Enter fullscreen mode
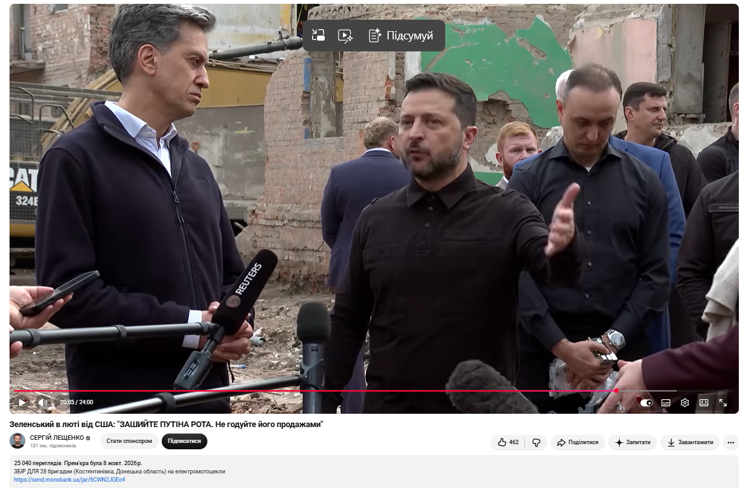This screenshot has height=488, width=742. [723, 403]
